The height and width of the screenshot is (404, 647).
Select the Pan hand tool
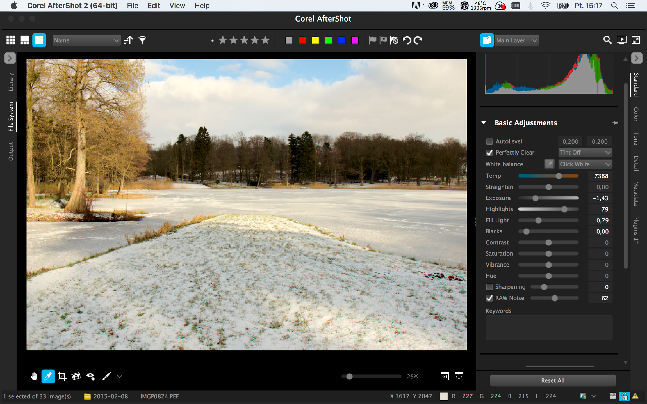(x=34, y=376)
